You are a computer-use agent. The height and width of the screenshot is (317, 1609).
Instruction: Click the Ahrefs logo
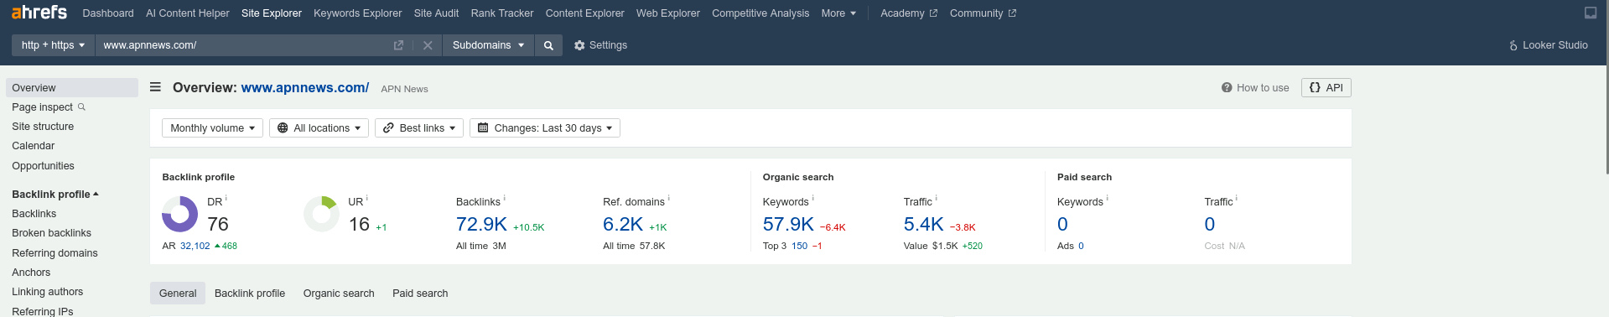pos(39,13)
